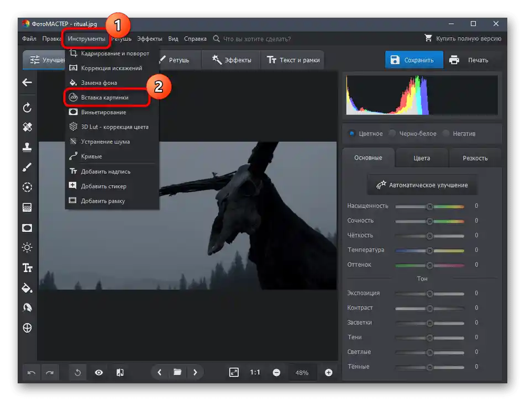Select the image insert tool in sidebar
This screenshot has width=525, height=401.
click(x=27, y=308)
